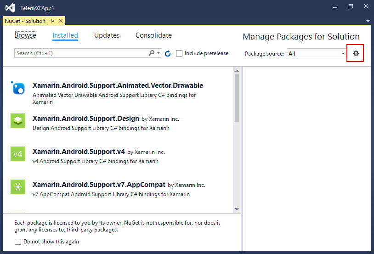The width and height of the screenshot is (374, 254).
Task: Toggle Include prerelease checkbox
Action: [x=179, y=53]
